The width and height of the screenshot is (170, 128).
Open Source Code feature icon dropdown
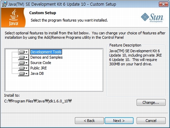[x=23, y=63]
